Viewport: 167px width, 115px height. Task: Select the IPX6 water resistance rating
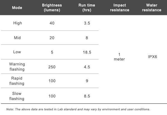point(153,57)
